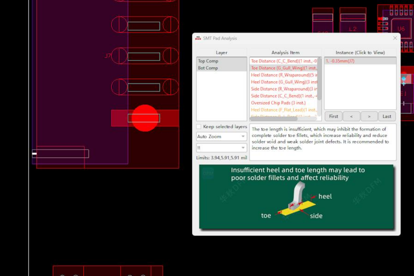Select the U6 chip footprint

tap(401, 28)
